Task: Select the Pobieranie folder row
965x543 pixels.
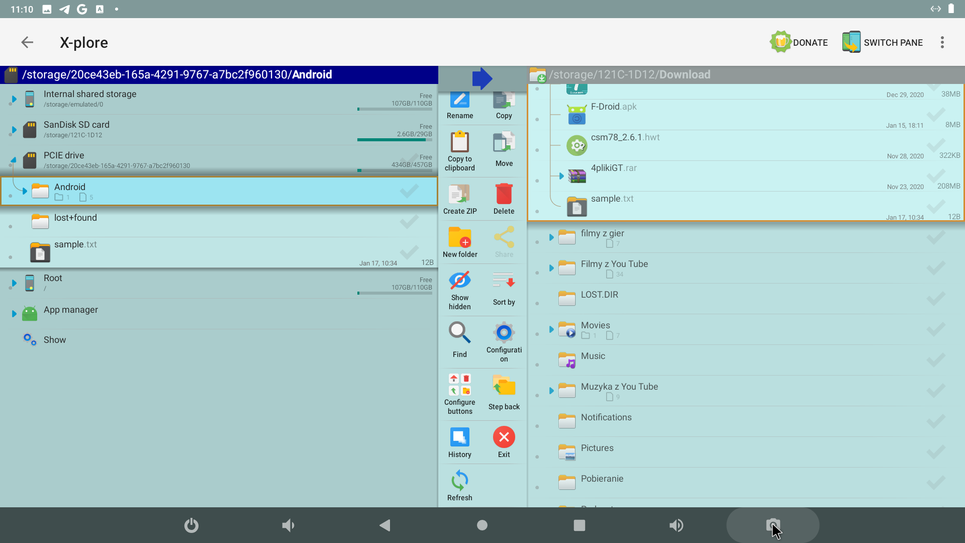Action: pyautogui.click(x=746, y=483)
